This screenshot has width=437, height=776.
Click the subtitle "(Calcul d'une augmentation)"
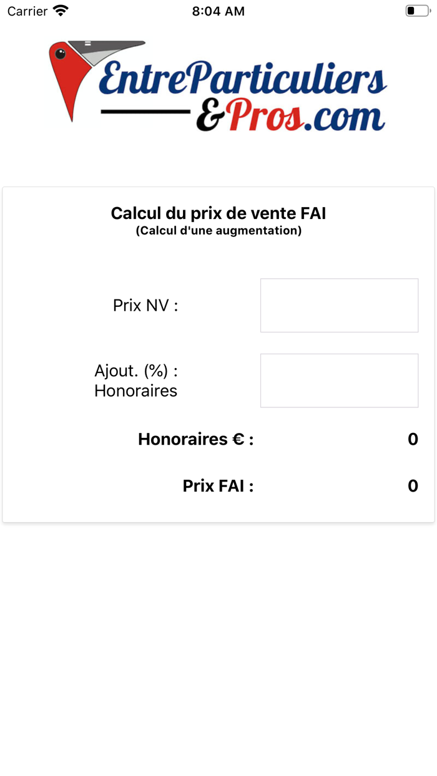(x=219, y=230)
